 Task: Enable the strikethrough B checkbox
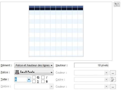(43, 81)
